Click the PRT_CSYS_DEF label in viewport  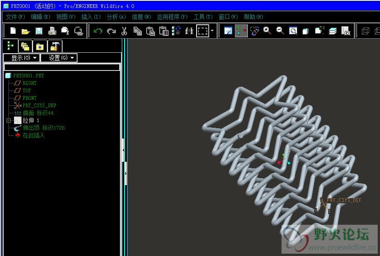(x=344, y=200)
